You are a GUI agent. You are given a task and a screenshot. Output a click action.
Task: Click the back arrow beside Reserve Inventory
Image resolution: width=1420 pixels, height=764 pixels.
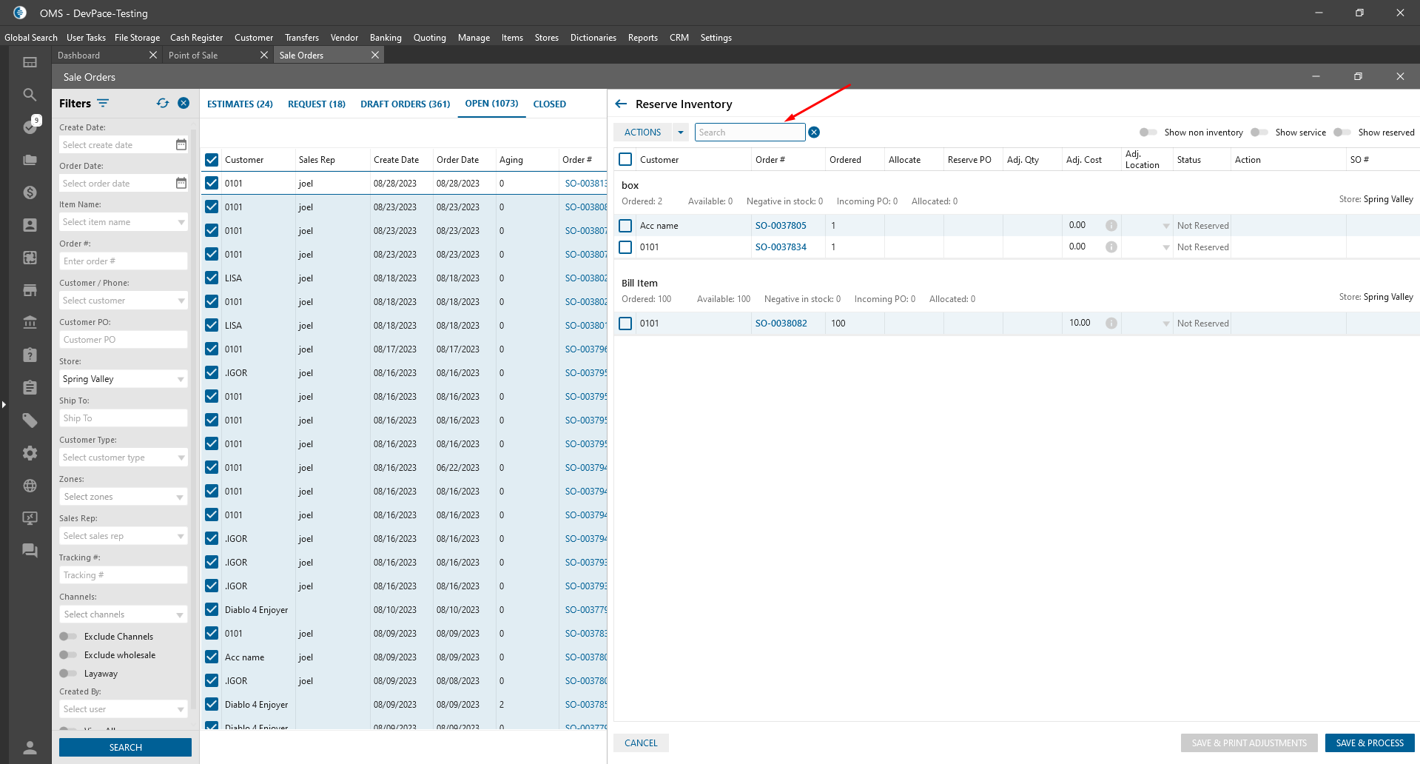pyautogui.click(x=621, y=104)
